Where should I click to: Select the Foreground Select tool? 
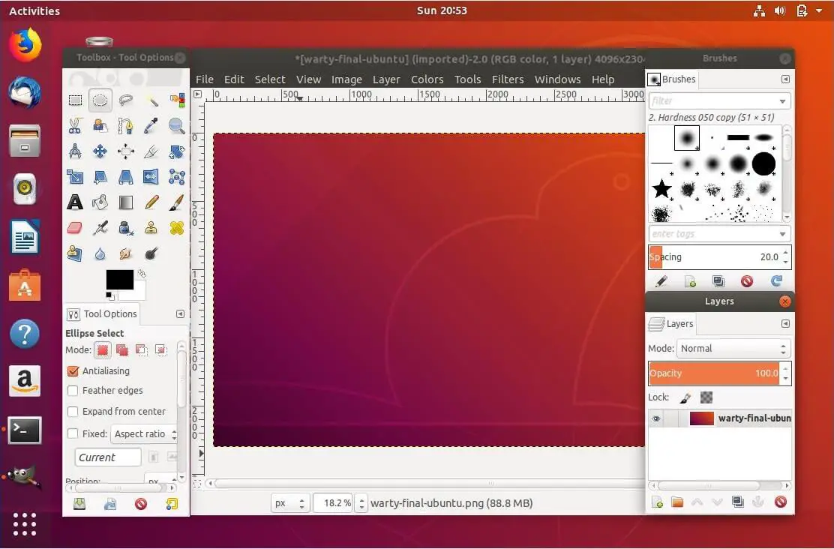[x=100, y=125]
